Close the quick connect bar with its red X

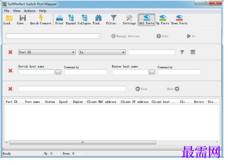point(10,71)
